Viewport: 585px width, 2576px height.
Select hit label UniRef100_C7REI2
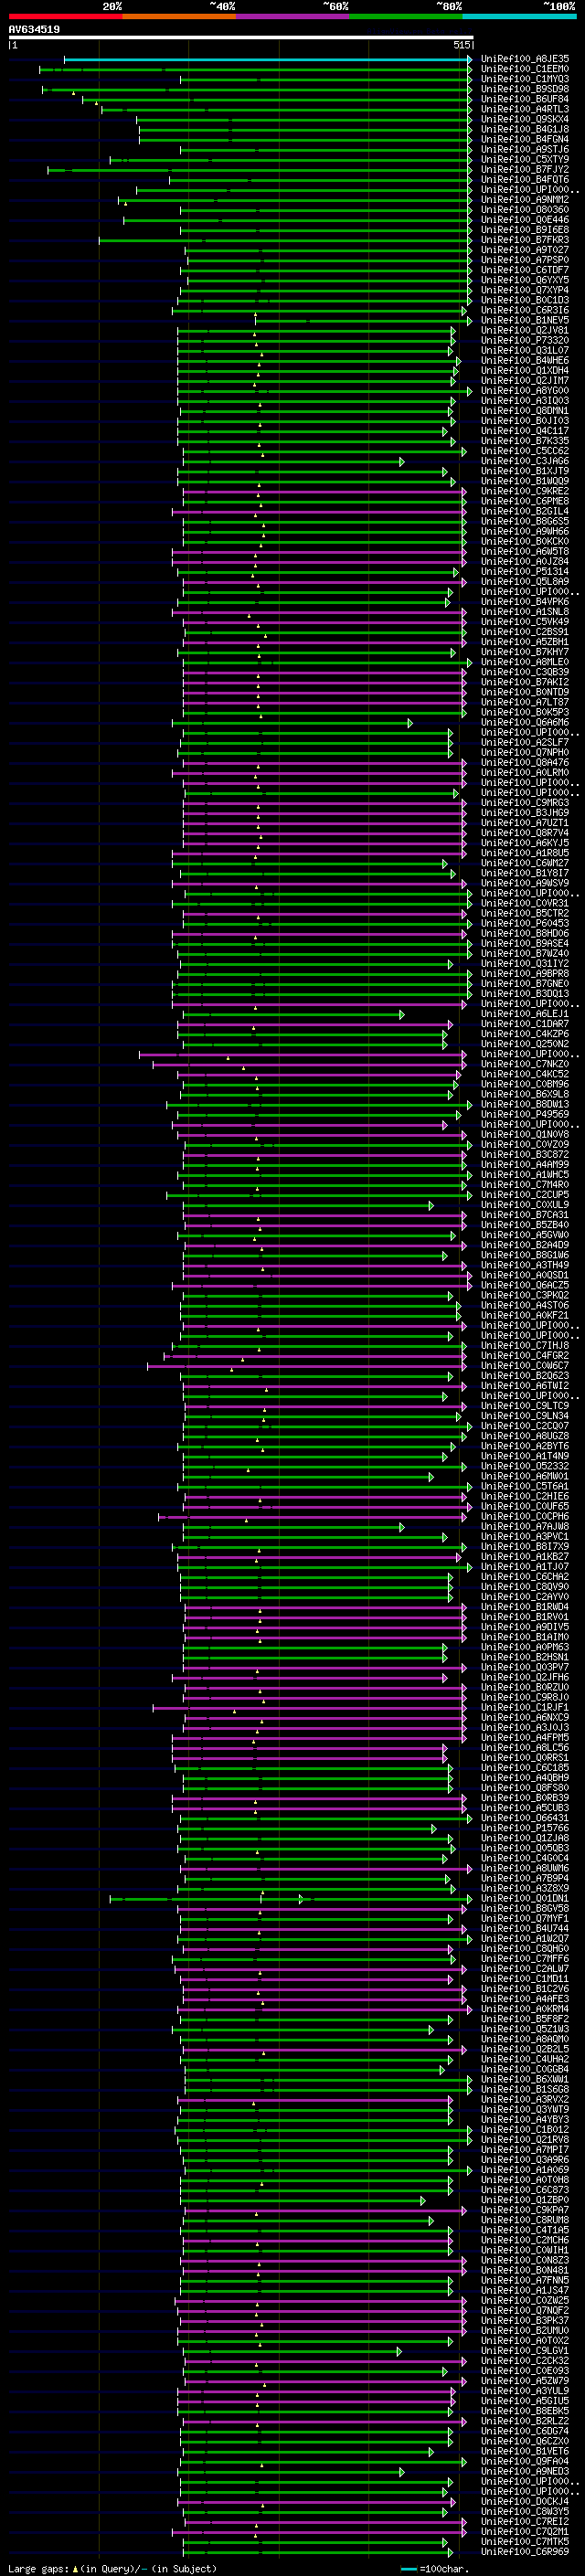click(525, 2521)
